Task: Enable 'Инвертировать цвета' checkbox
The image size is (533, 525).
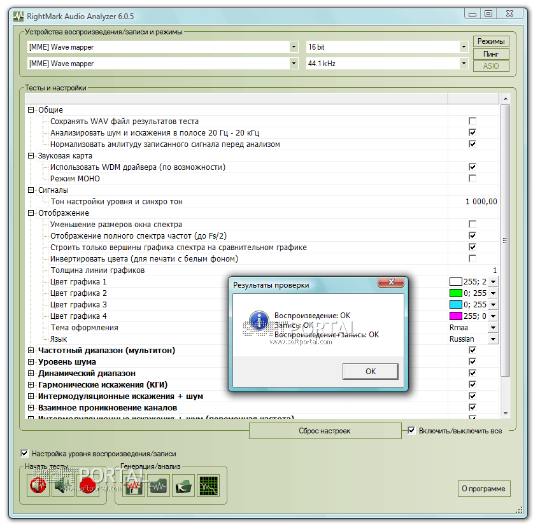Action: [x=473, y=258]
